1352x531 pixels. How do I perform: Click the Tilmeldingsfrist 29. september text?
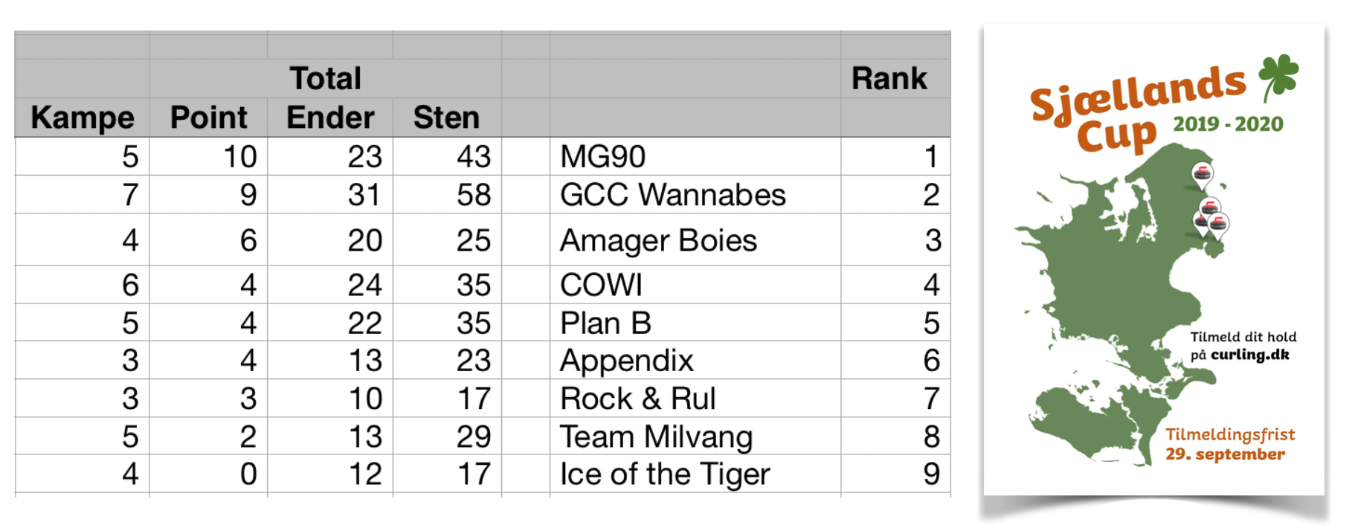pos(1230,444)
